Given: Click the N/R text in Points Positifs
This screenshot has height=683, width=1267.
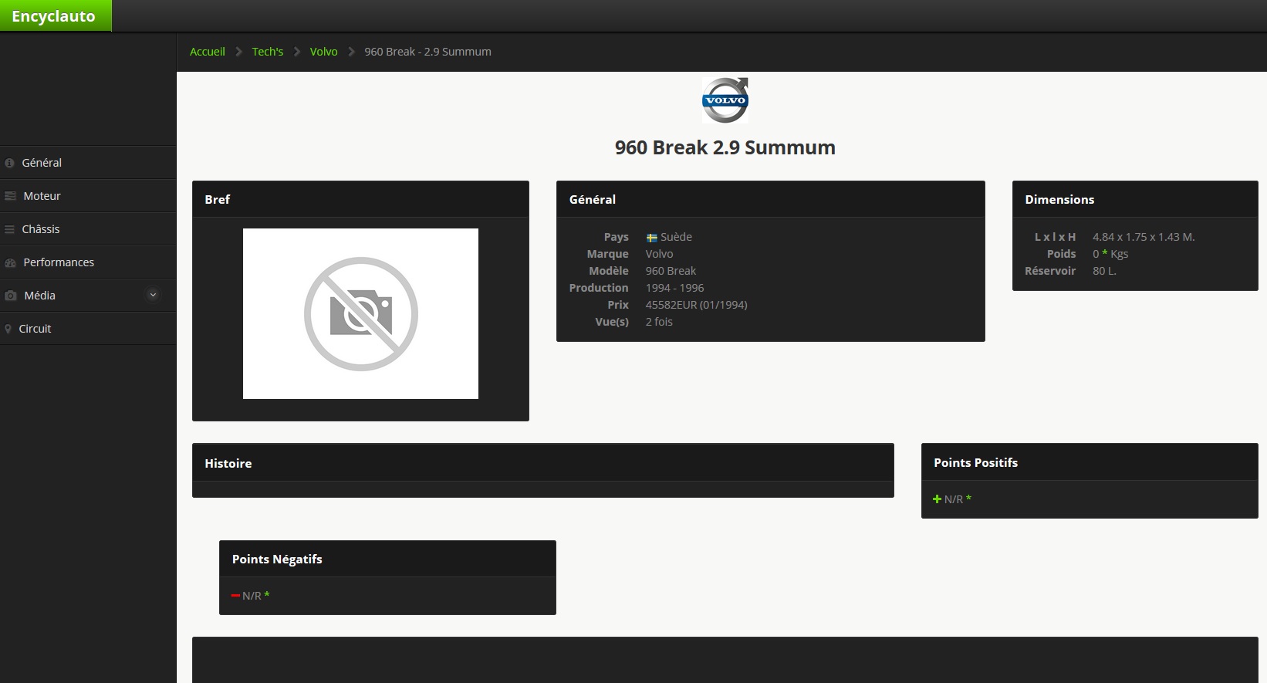Looking at the screenshot, I should pos(954,499).
